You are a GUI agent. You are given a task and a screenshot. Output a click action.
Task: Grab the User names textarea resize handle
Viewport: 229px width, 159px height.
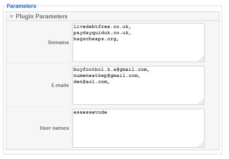[201, 145]
